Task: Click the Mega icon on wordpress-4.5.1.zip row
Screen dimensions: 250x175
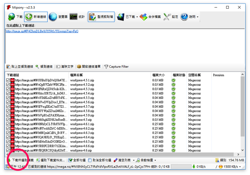Action: 13,80
